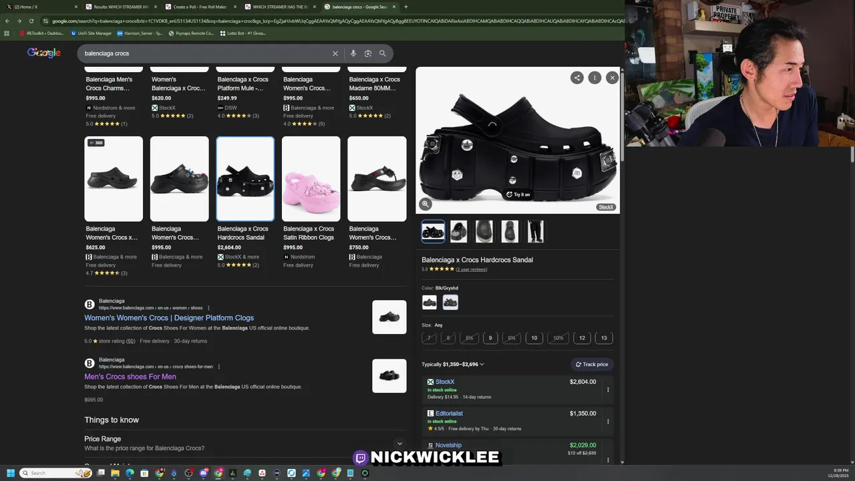This screenshot has width=855, height=481.
Task: Select size 7
Action: point(430,338)
